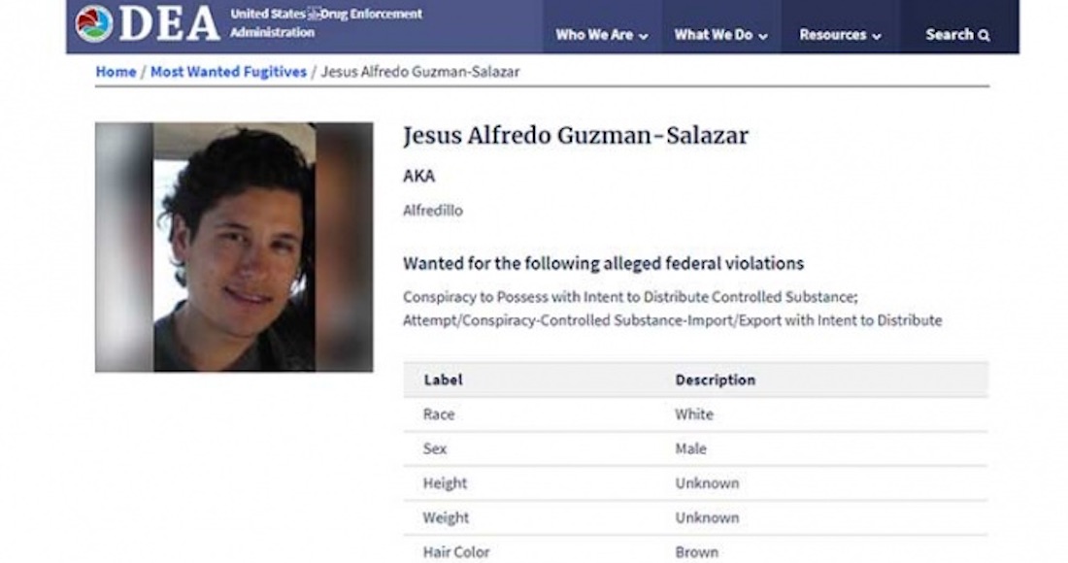Click the DEA wordmark text
Image resolution: width=1068 pixels, height=563 pixels.
tap(171, 24)
